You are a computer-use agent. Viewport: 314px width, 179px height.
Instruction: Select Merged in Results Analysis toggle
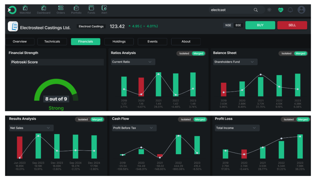pyautogui.click(x=97, y=119)
